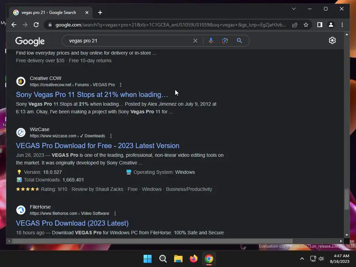Click Rating: 9/10 star rating

(42, 189)
